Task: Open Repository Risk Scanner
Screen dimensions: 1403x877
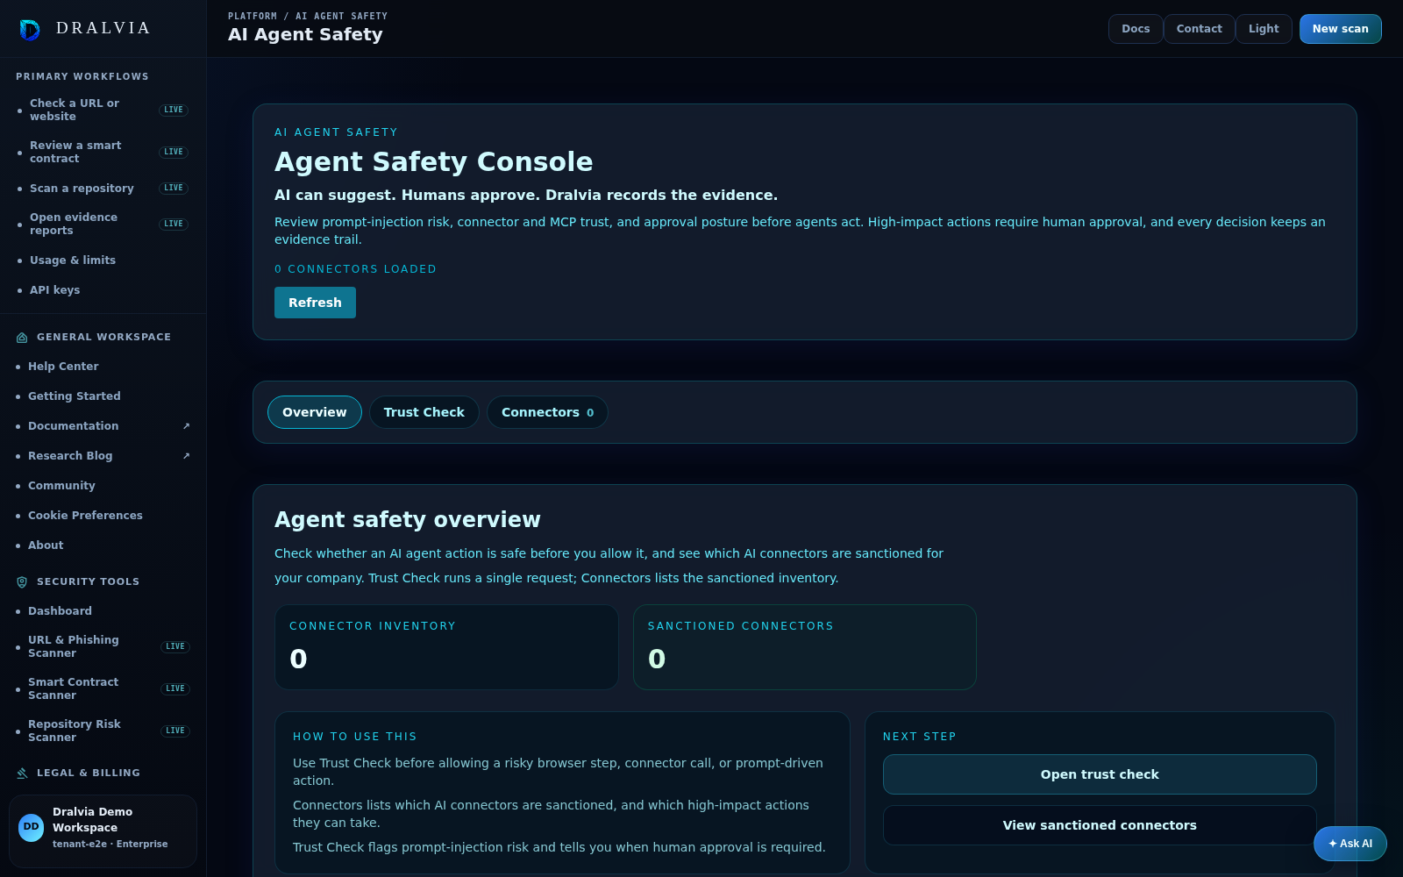Action: pyautogui.click(x=103, y=731)
